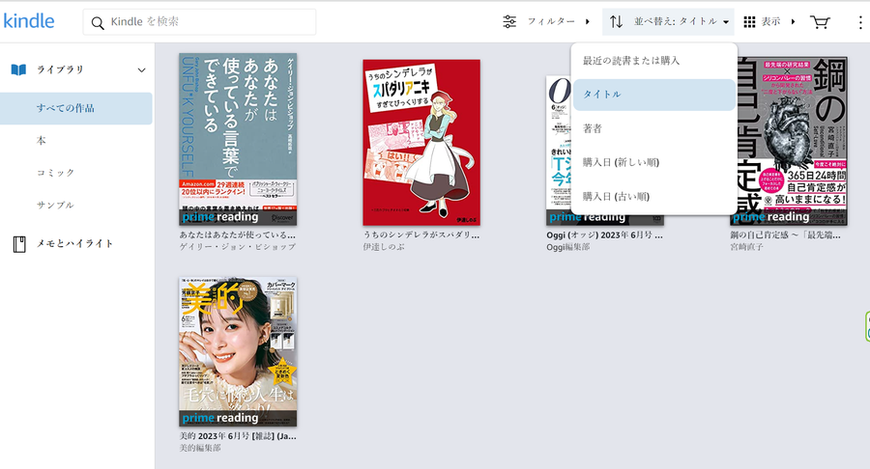The image size is (870, 469).
Task: Click the sort arrows icon
Action: [616, 21]
